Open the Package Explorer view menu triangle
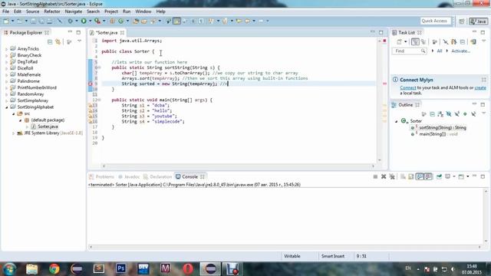 79,41
